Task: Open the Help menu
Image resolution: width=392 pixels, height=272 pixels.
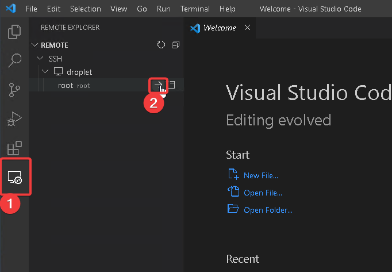Action: (x=228, y=9)
